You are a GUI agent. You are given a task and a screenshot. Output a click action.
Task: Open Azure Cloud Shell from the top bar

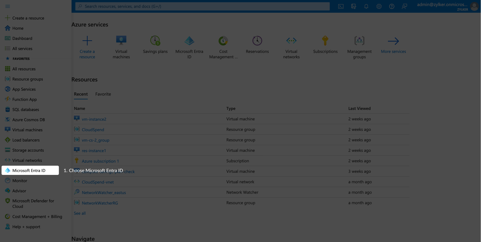click(341, 6)
